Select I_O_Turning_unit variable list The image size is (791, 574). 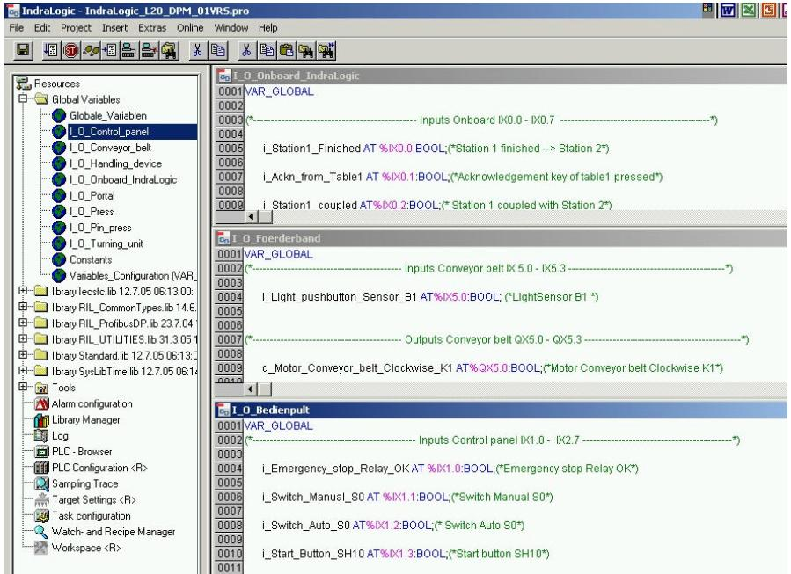[106, 243]
